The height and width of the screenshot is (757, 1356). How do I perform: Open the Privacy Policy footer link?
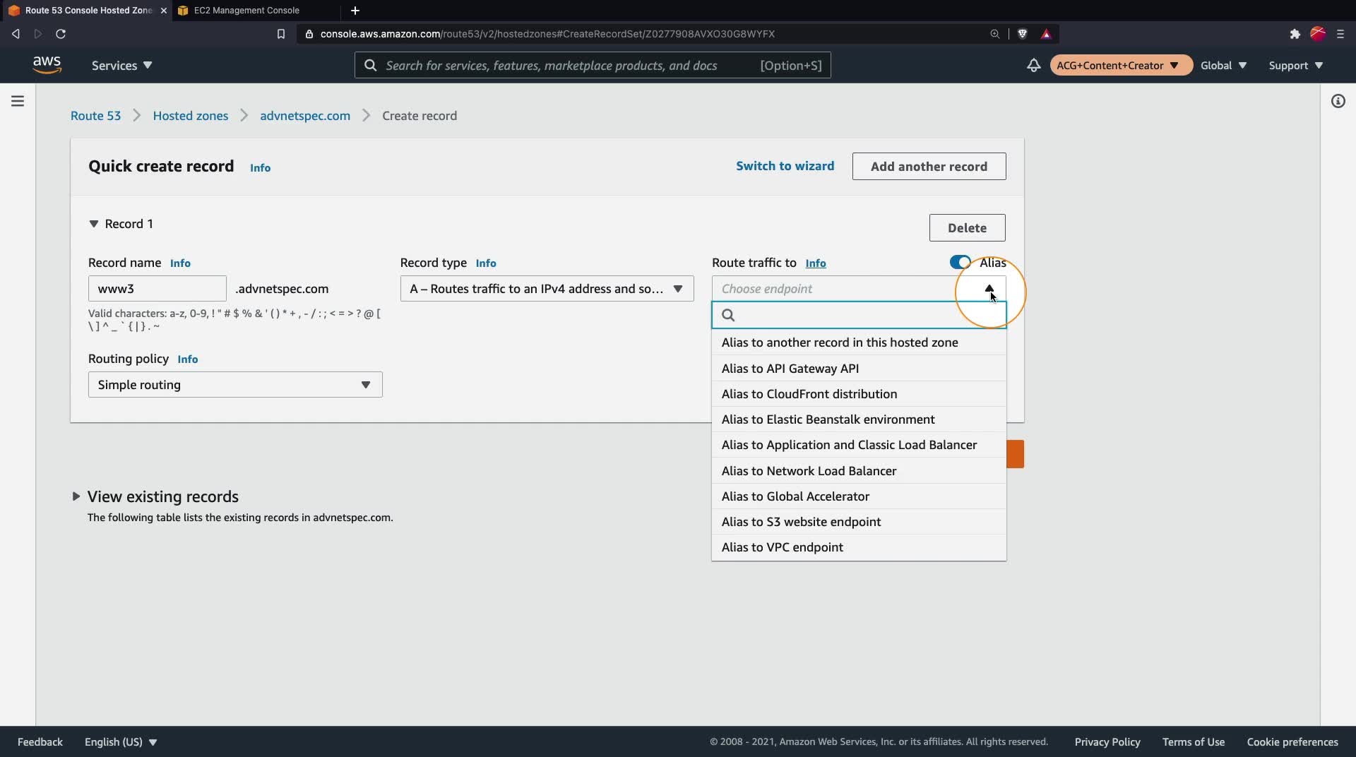[x=1107, y=741]
